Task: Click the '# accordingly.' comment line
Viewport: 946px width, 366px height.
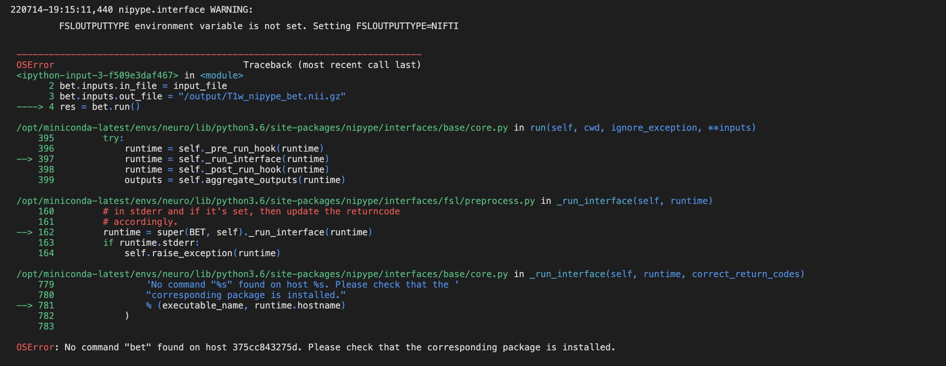Action: [140, 222]
